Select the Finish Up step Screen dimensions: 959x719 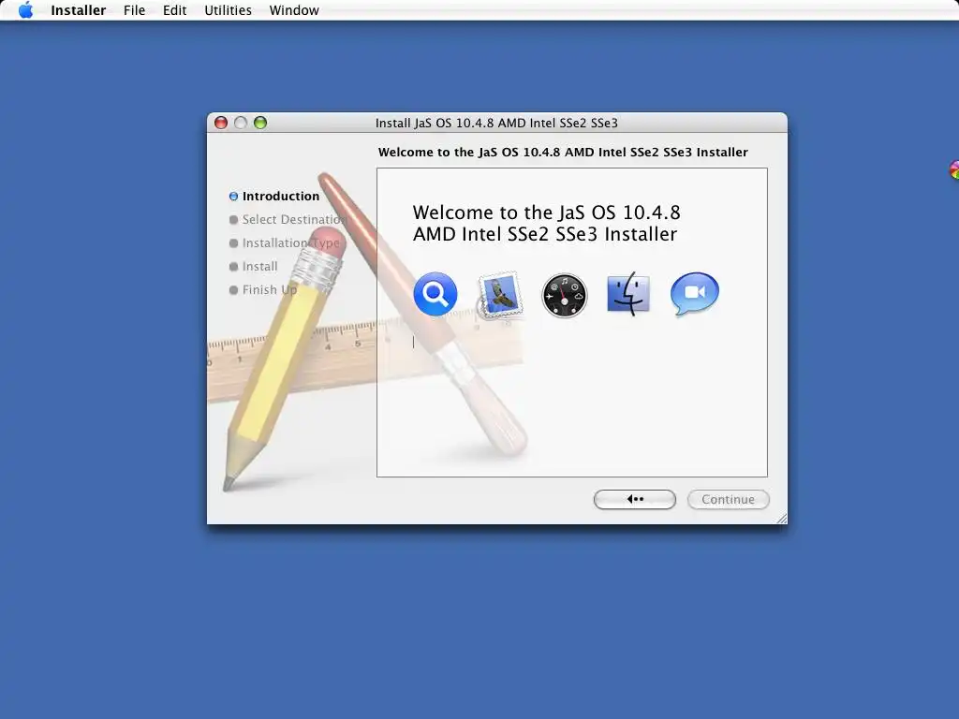click(263, 290)
